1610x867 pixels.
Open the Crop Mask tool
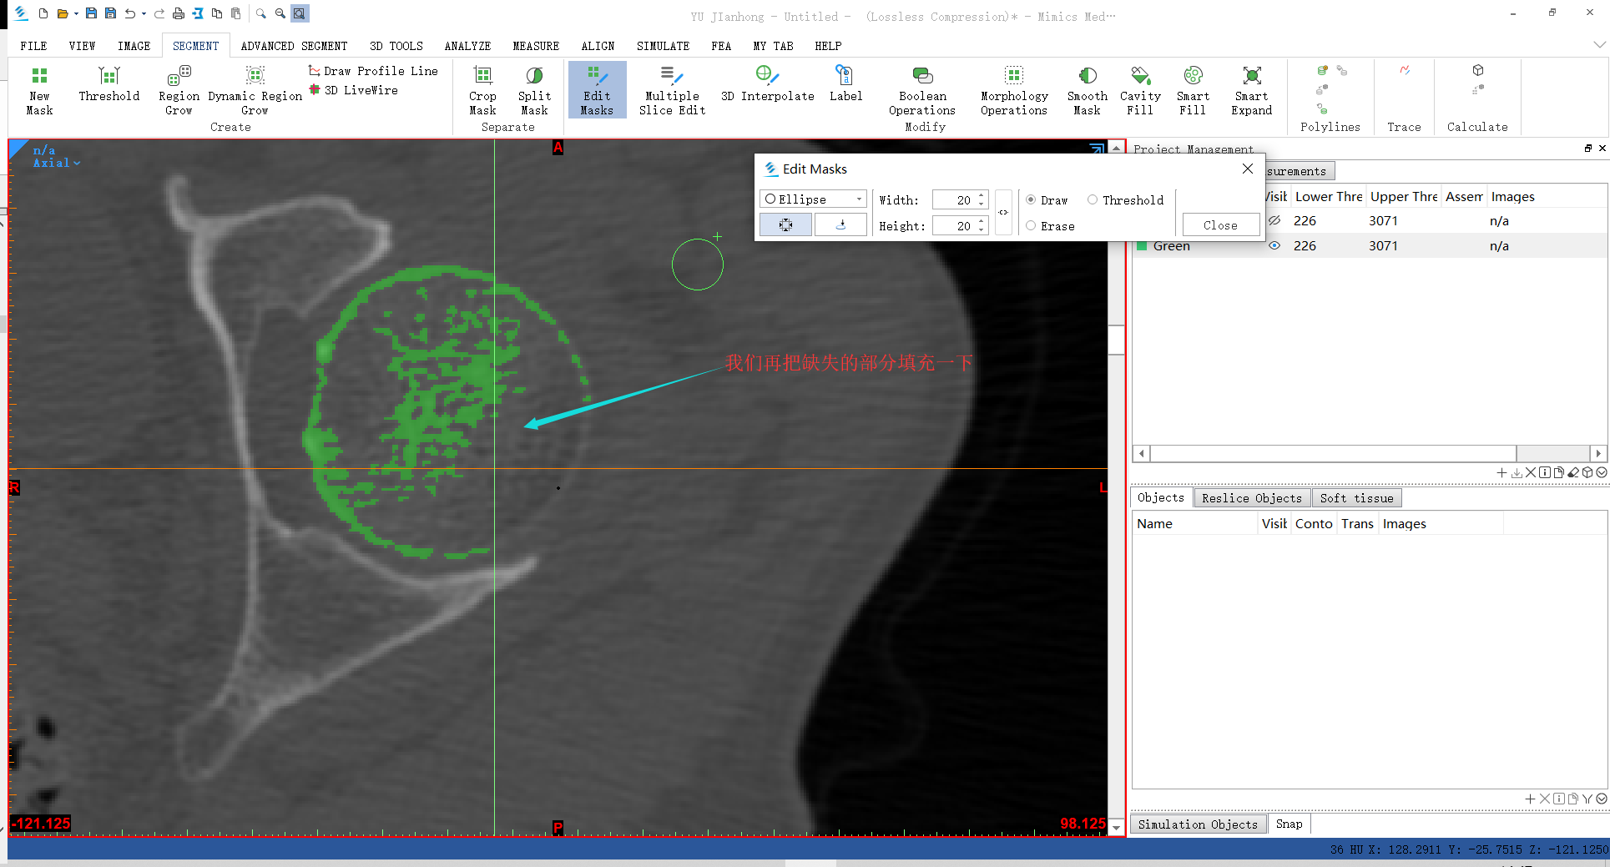[x=482, y=91]
